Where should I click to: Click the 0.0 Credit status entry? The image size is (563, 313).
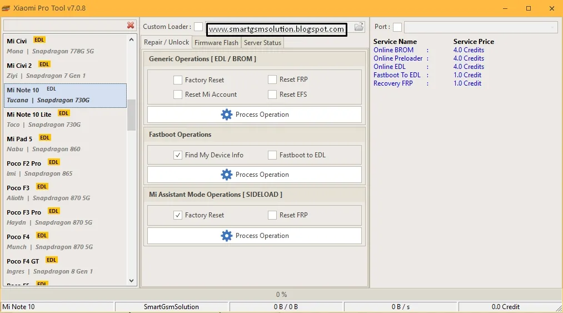point(506,307)
